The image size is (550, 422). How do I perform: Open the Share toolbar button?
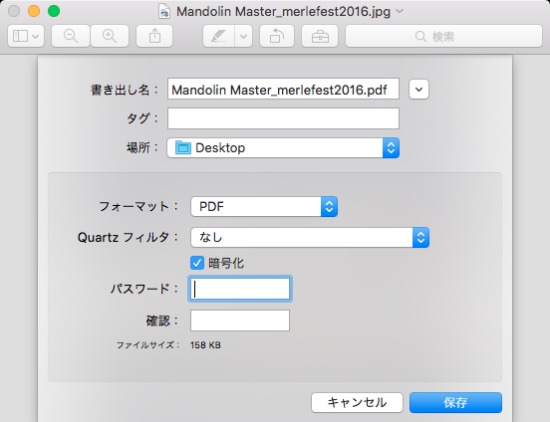[154, 36]
